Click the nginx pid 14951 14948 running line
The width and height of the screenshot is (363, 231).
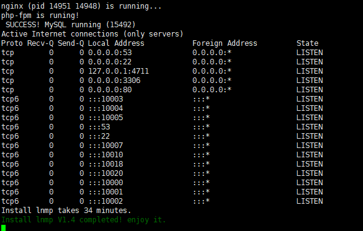tap(81, 6)
